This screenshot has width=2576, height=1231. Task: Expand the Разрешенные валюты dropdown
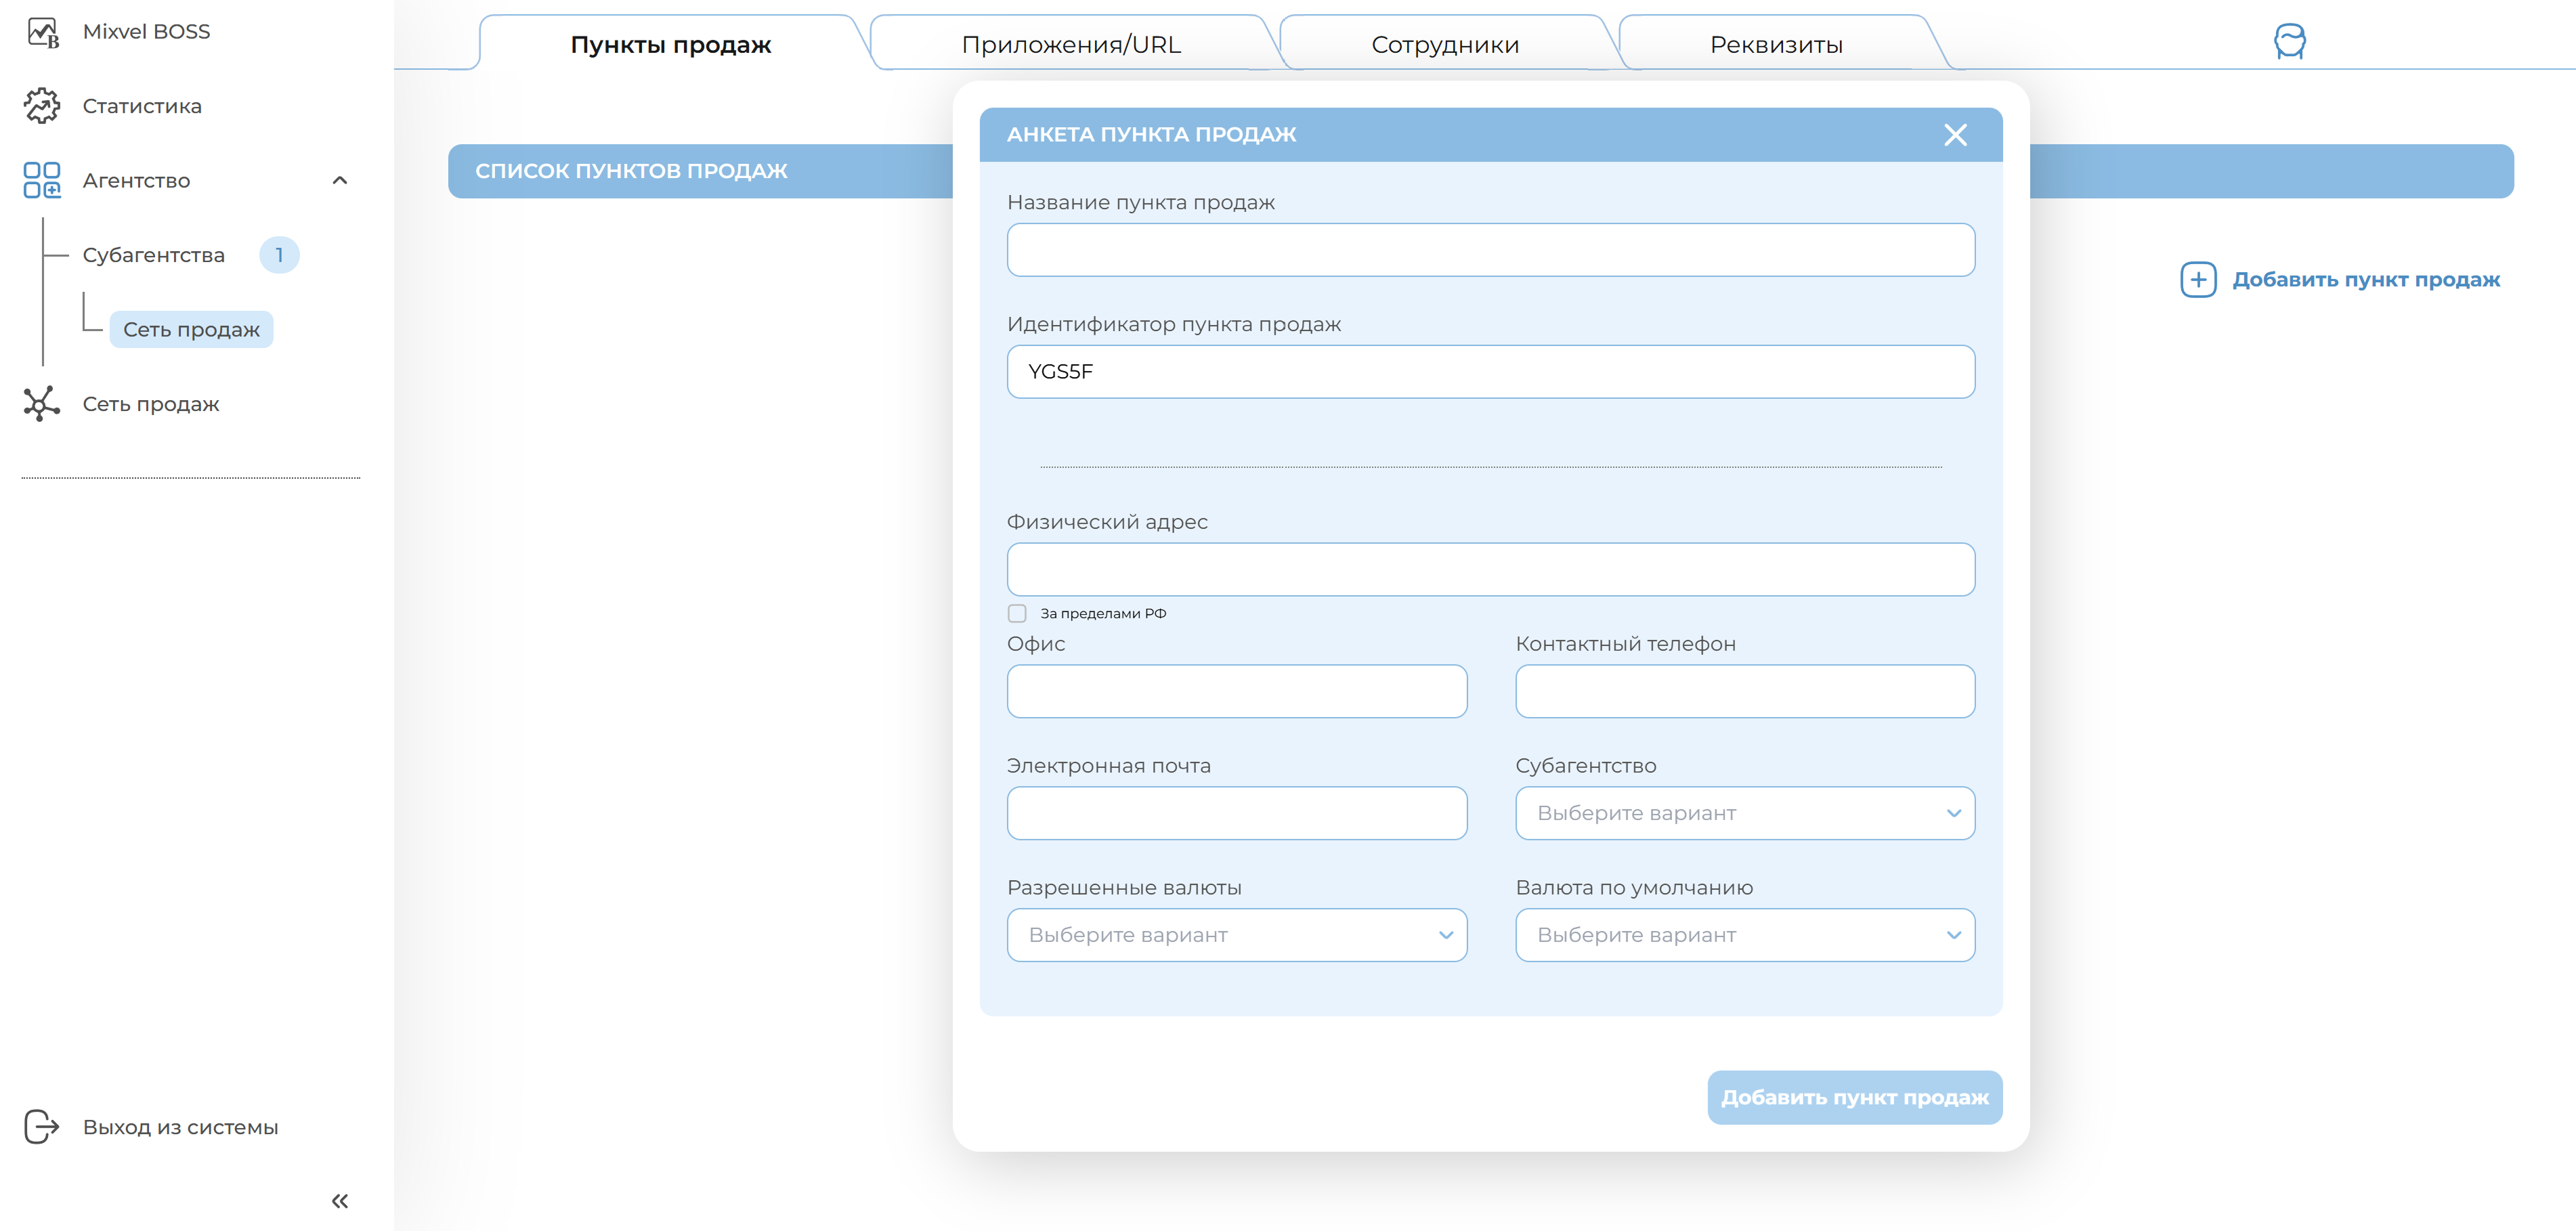click(1236, 935)
